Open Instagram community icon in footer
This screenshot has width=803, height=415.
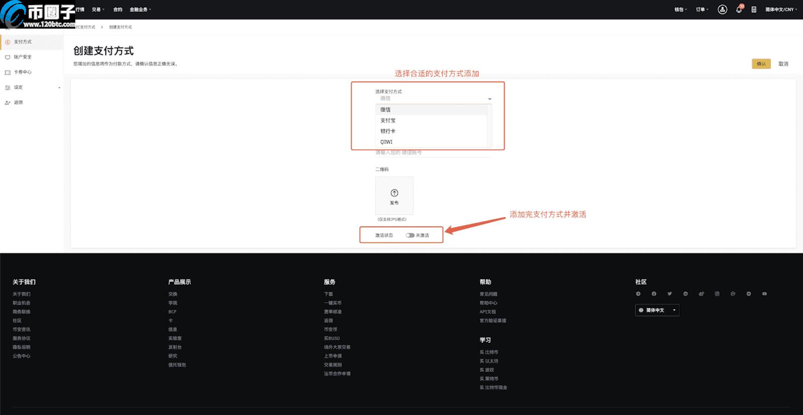(717, 294)
